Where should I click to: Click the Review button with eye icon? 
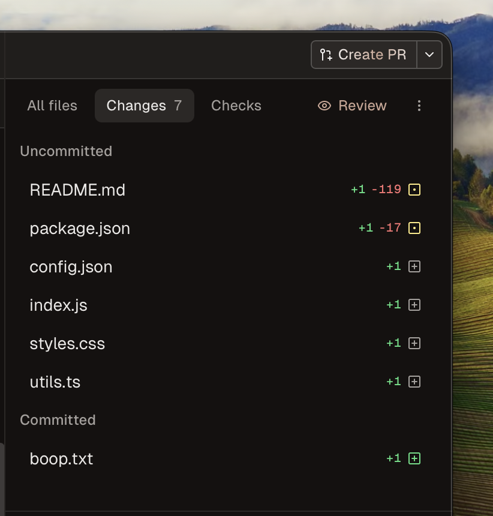tap(352, 106)
